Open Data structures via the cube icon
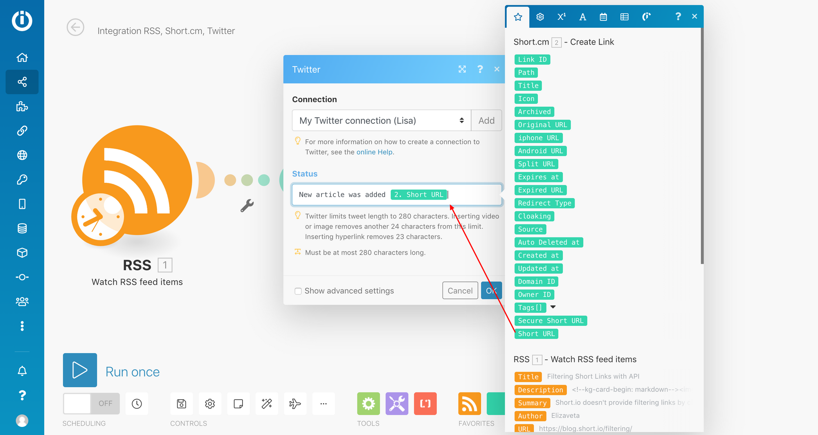 coord(22,253)
